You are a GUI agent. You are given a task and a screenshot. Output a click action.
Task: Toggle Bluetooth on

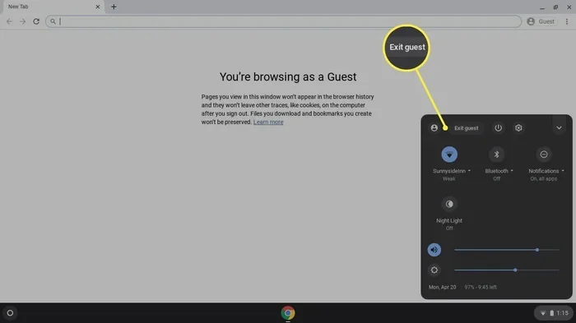[496, 155]
